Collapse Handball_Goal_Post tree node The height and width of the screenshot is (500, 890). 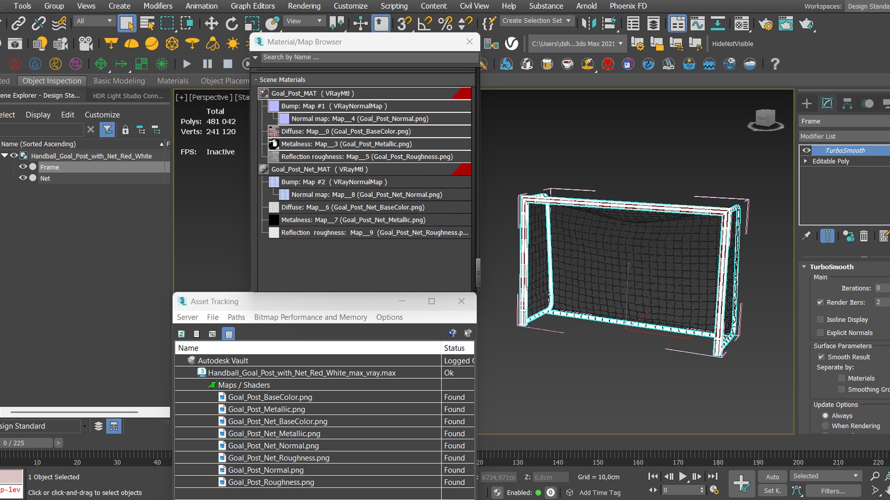[x=5, y=156]
